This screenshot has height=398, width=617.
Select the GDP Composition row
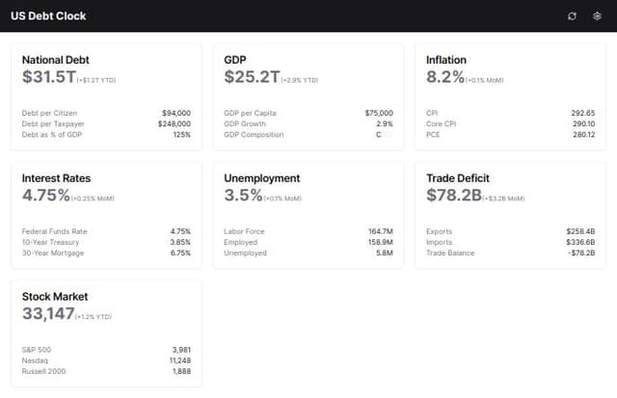pos(308,134)
